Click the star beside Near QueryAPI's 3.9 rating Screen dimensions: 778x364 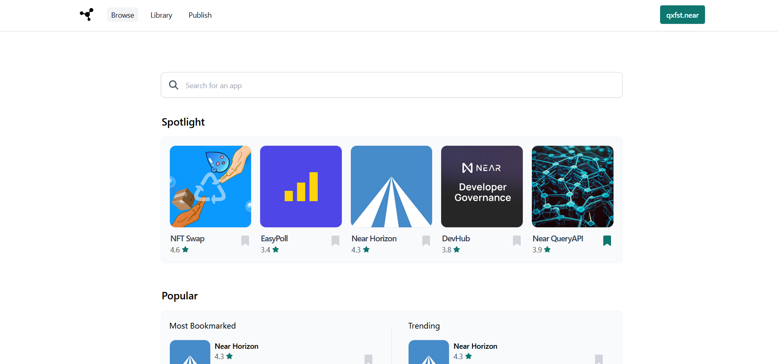pyautogui.click(x=548, y=250)
